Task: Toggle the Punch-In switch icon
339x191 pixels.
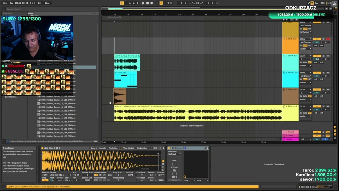Action: click(194, 3)
